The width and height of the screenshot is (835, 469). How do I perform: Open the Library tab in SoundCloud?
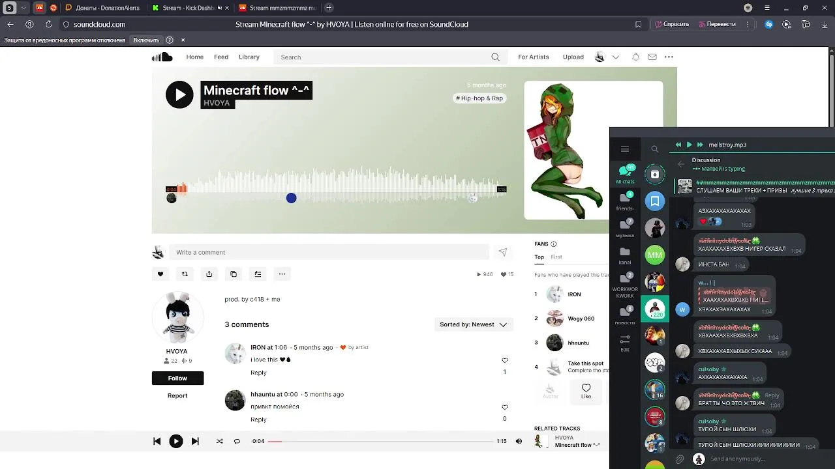[x=249, y=57]
